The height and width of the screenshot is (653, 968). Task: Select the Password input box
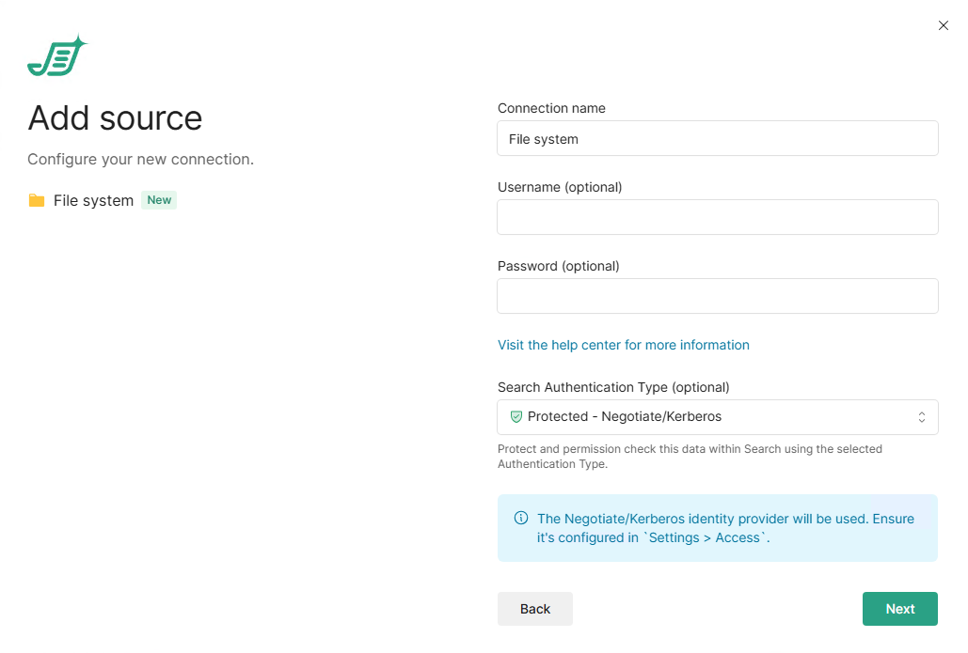[717, 296]
